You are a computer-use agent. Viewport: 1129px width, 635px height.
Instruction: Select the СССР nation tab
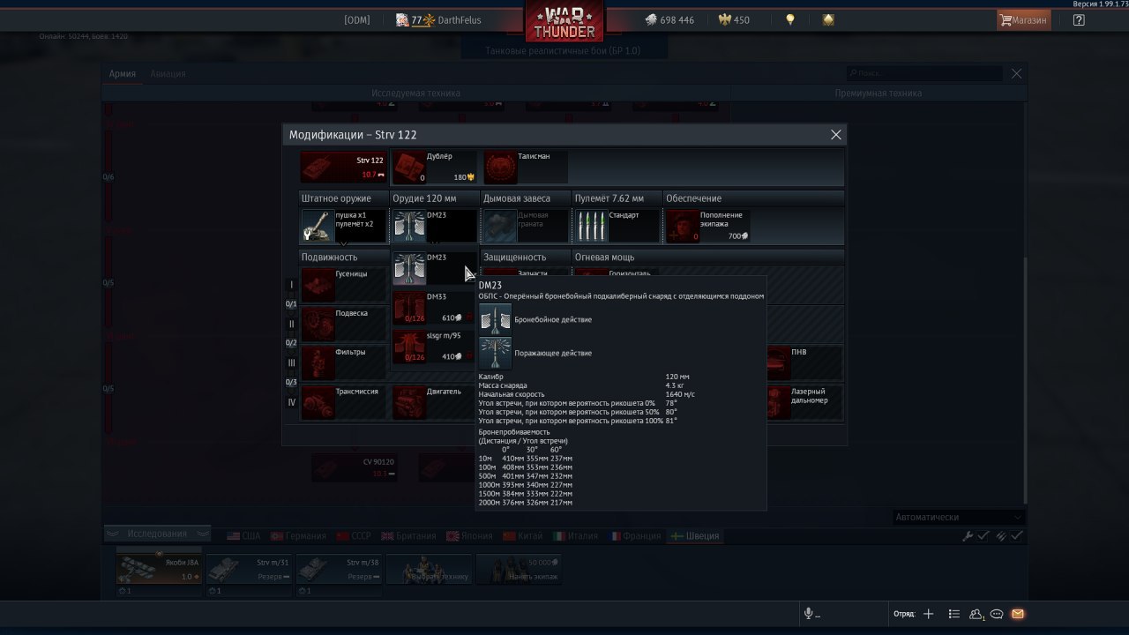point(353,535)
